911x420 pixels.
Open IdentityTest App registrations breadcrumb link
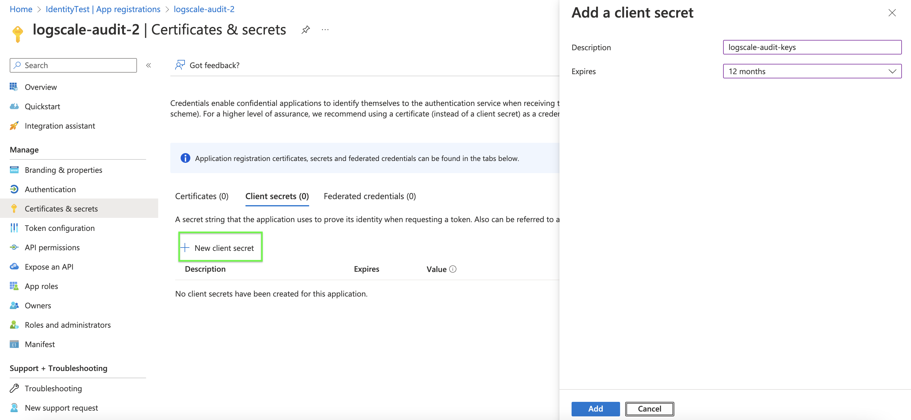click(103, 9)
